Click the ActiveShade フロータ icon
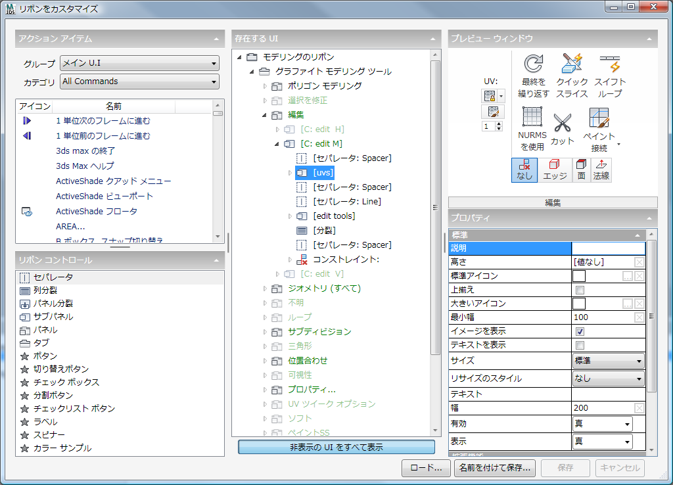Viewport: 673px width, 485px height. [27, 211]
